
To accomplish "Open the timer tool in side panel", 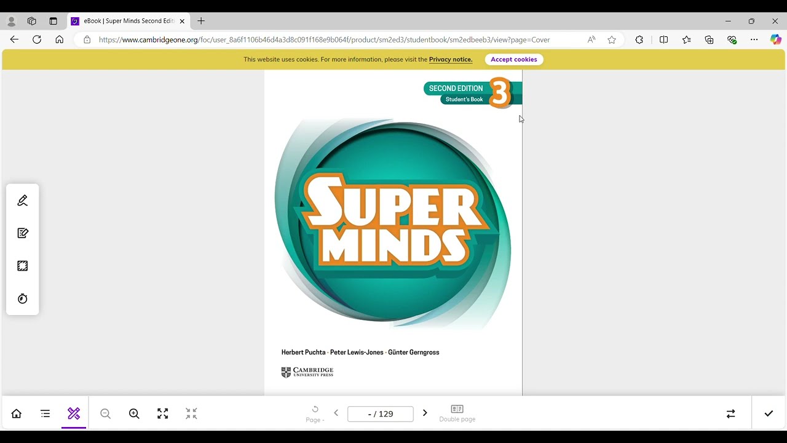I will [23, 298].
